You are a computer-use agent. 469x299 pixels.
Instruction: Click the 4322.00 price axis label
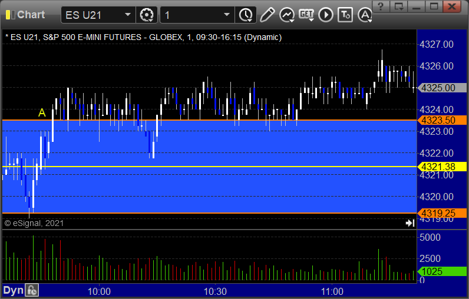[437, 153]
